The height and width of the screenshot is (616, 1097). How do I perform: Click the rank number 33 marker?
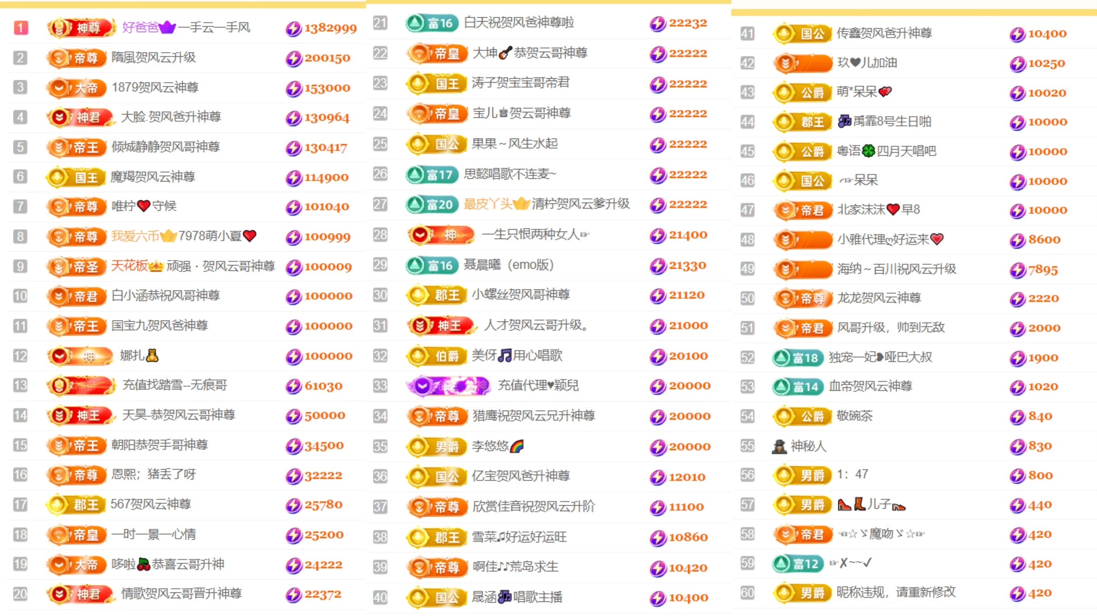click(380, 386)
